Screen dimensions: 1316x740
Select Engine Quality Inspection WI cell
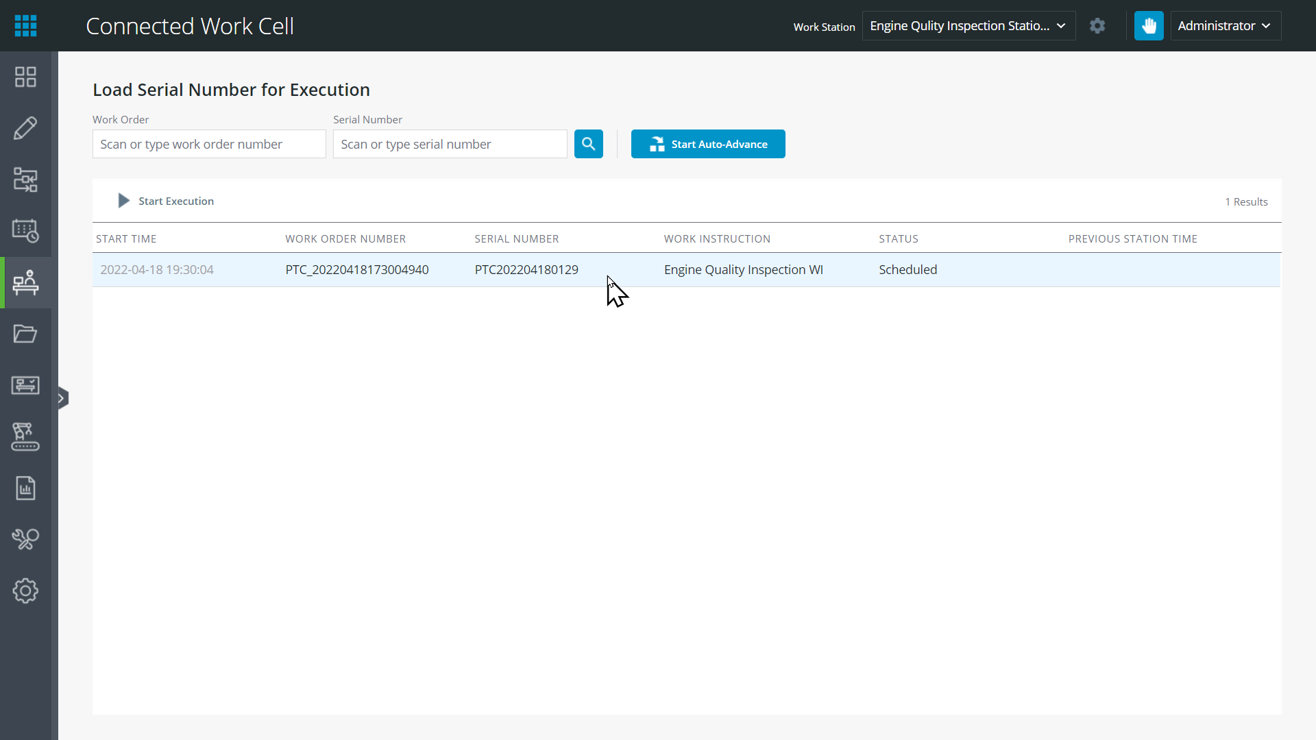(744, 269)
